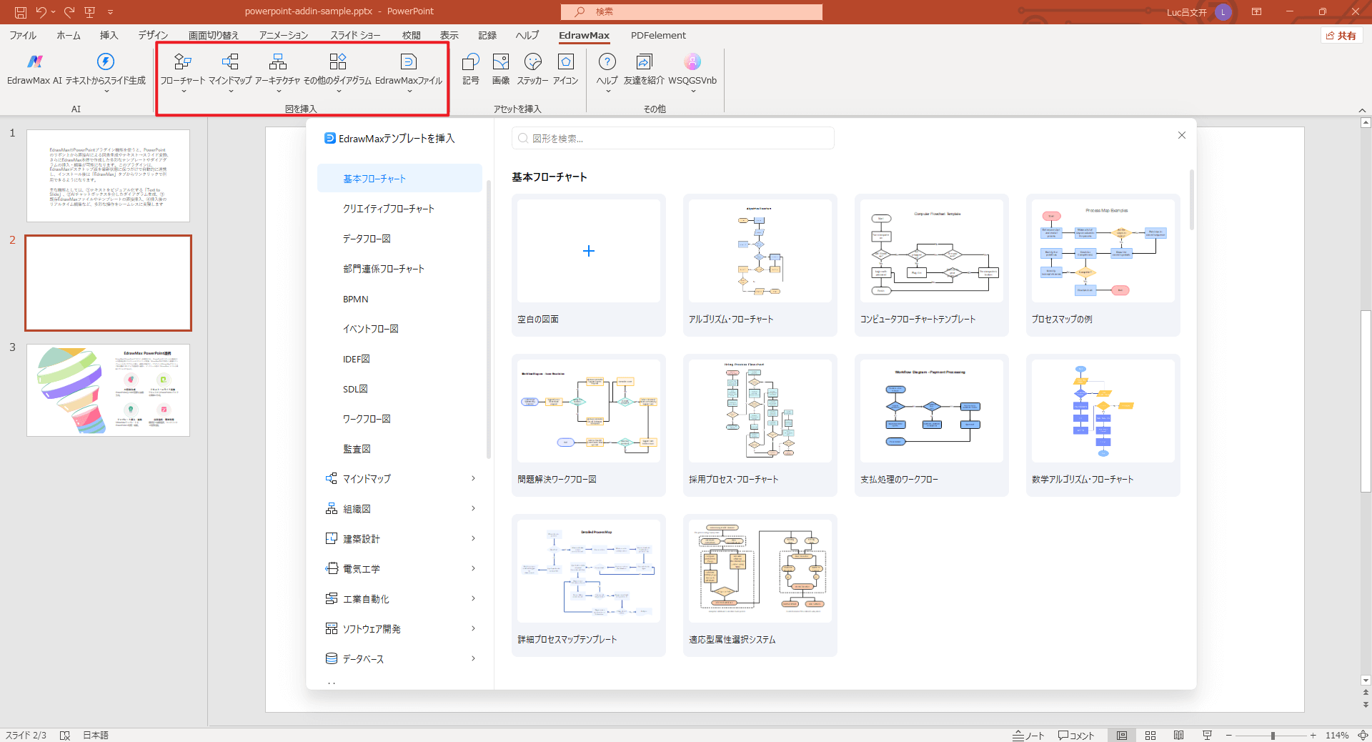Check accessibility/spelling icon in status bar
The width and height of the screenshot is (1372, 742).
pos(65,735)
